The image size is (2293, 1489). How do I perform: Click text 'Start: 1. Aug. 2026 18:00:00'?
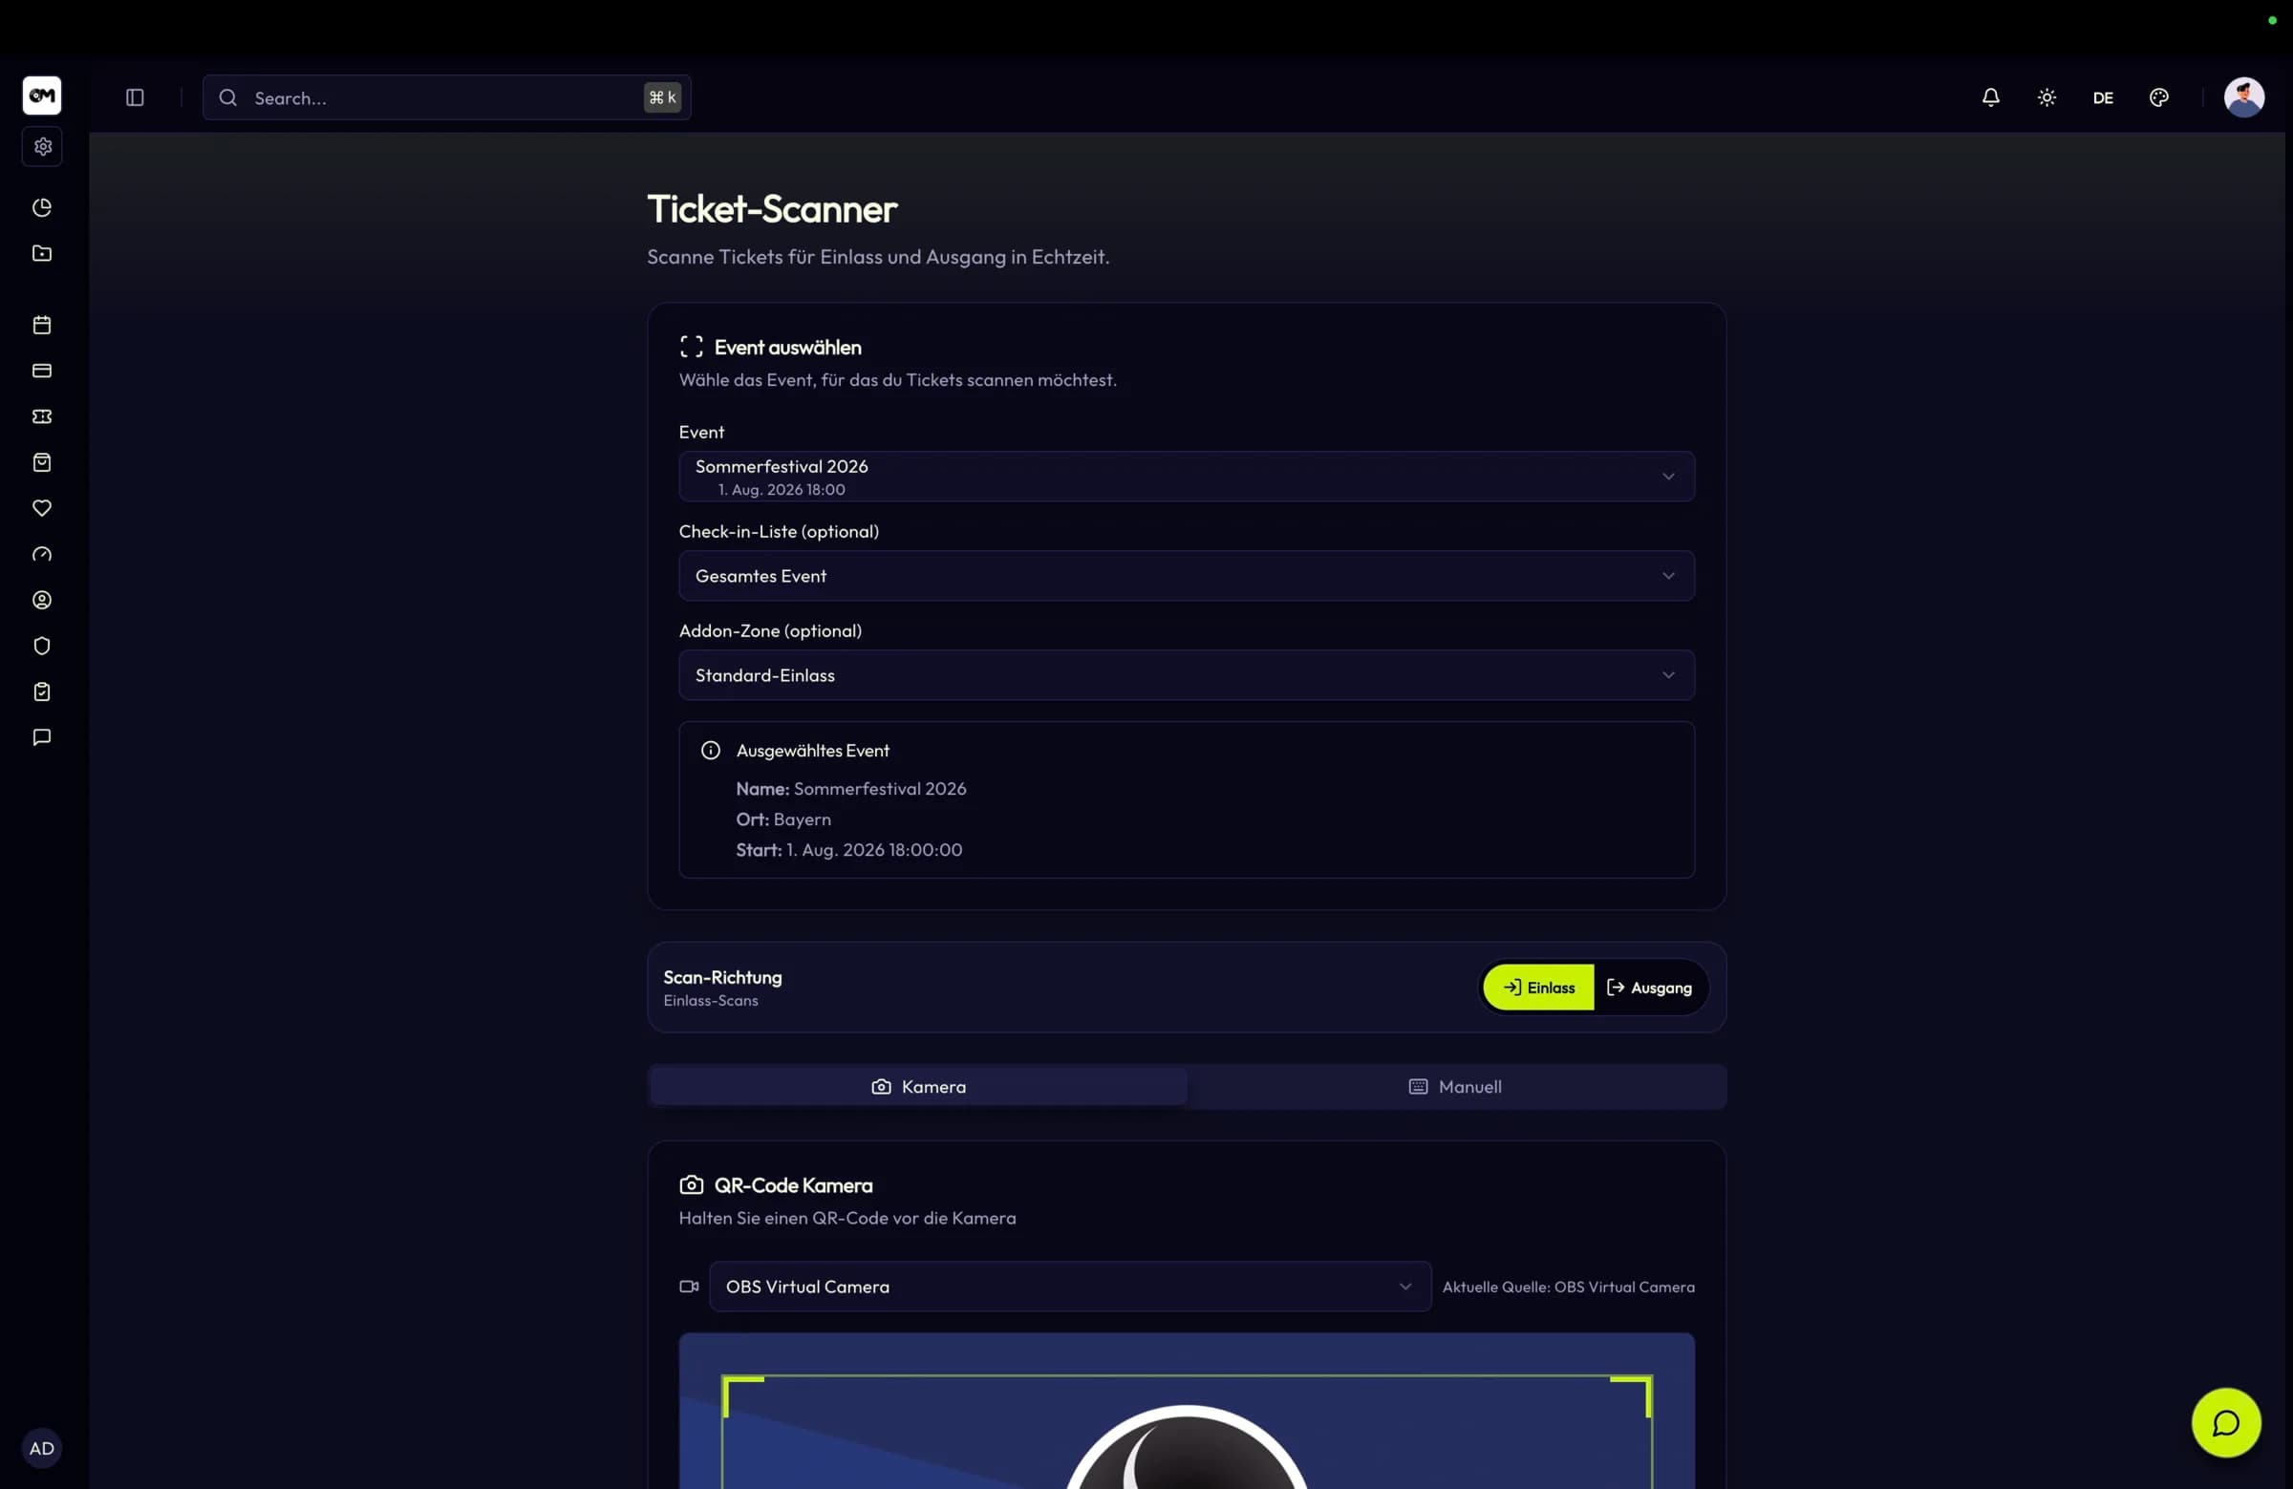tap(848, 849)
